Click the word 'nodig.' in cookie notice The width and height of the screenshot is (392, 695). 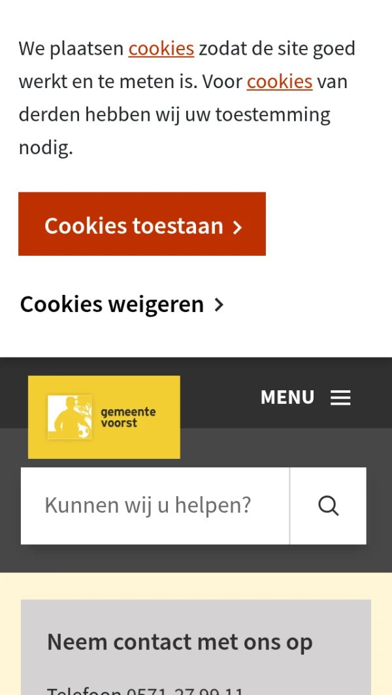[46, 148]
